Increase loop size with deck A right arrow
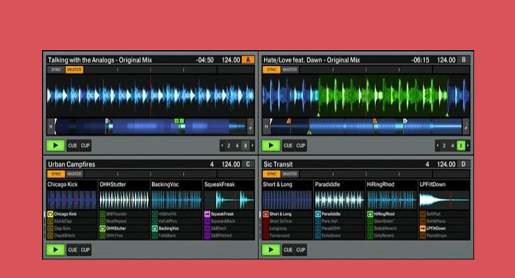Viewport: 515px width, 278px height. (x=252, y=146)
